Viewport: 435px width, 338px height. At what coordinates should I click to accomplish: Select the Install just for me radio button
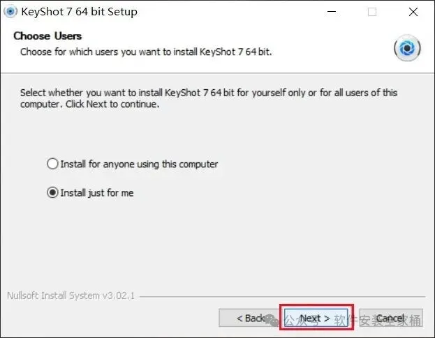pyautogui.click(x=52, y=192)
